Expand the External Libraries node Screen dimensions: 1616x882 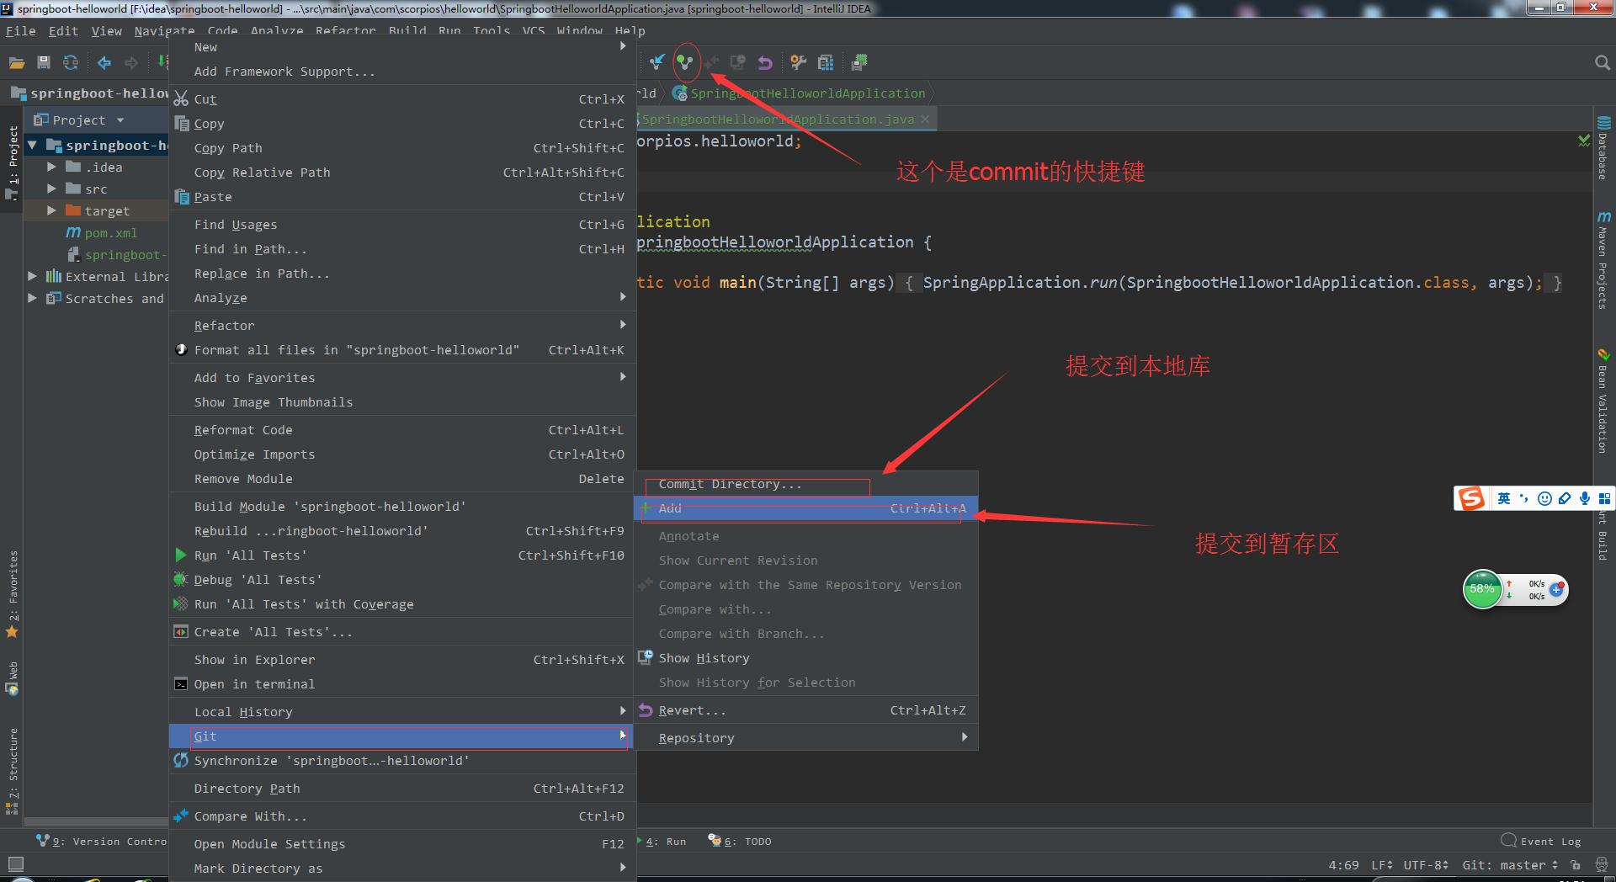pos(32,277)
